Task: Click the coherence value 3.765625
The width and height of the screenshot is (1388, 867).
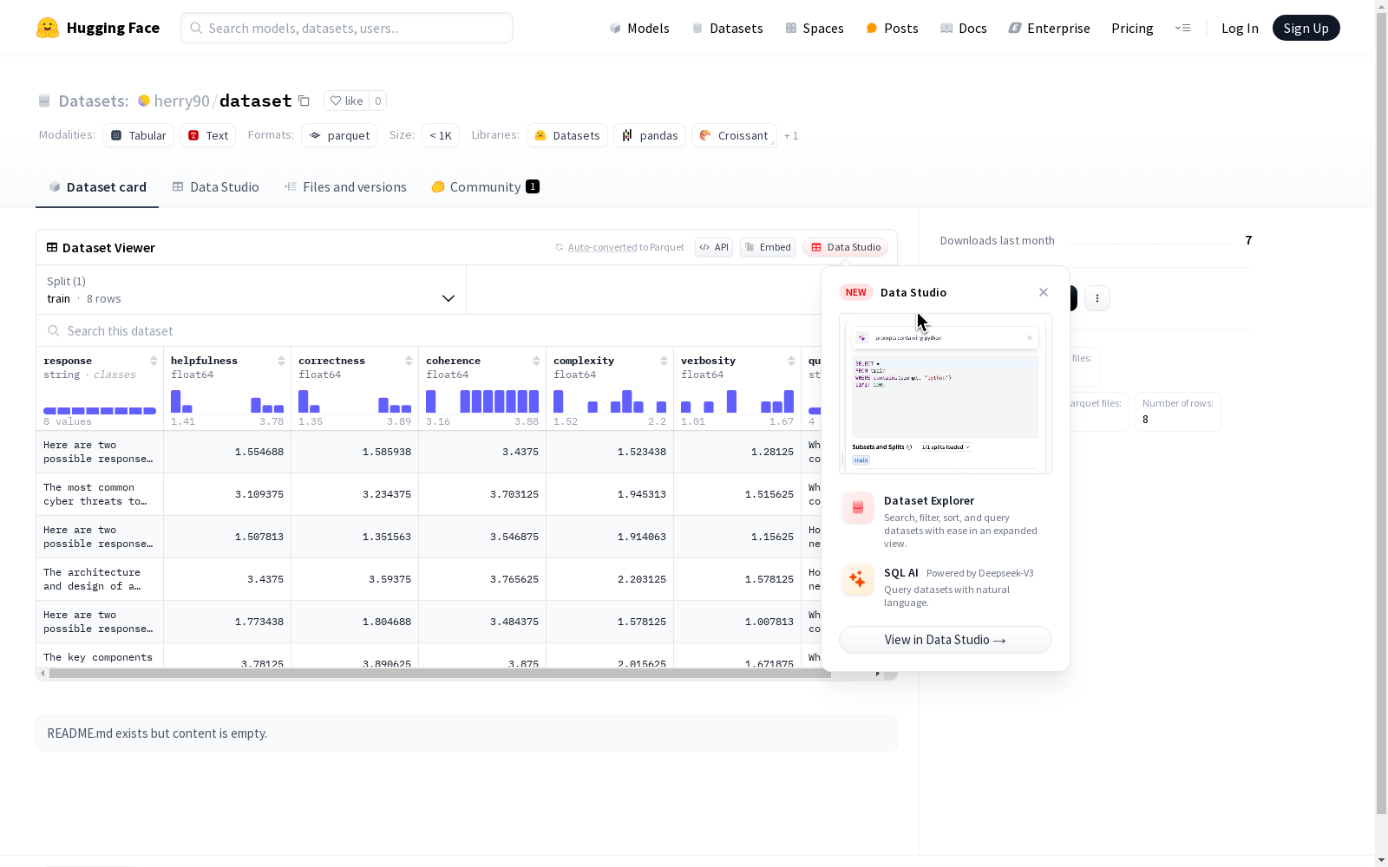Action: (x=514, y=579)
